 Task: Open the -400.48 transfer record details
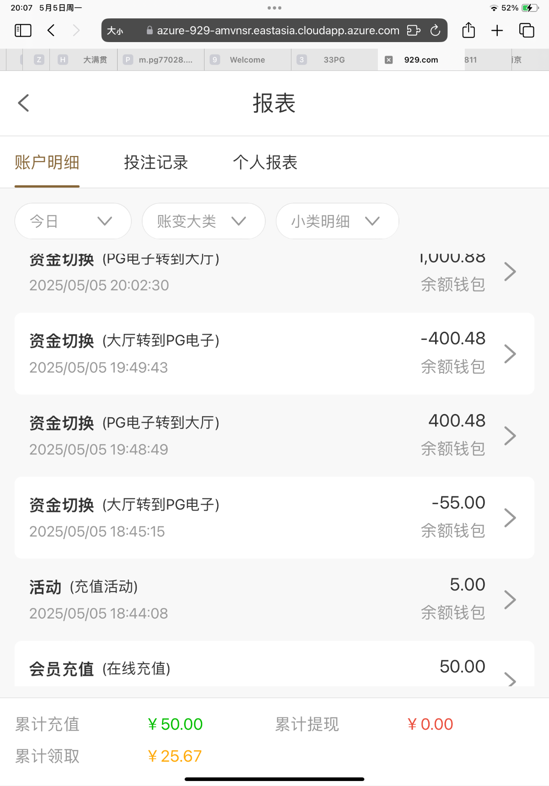(274, 354)
